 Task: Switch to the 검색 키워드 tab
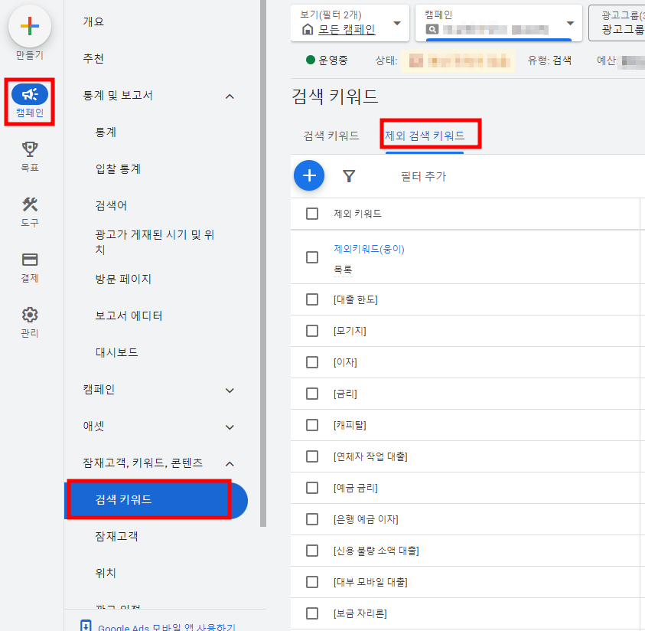(331, 136)
